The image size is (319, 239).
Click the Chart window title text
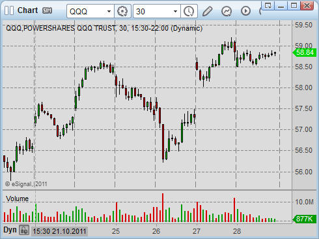coord(27,10)
